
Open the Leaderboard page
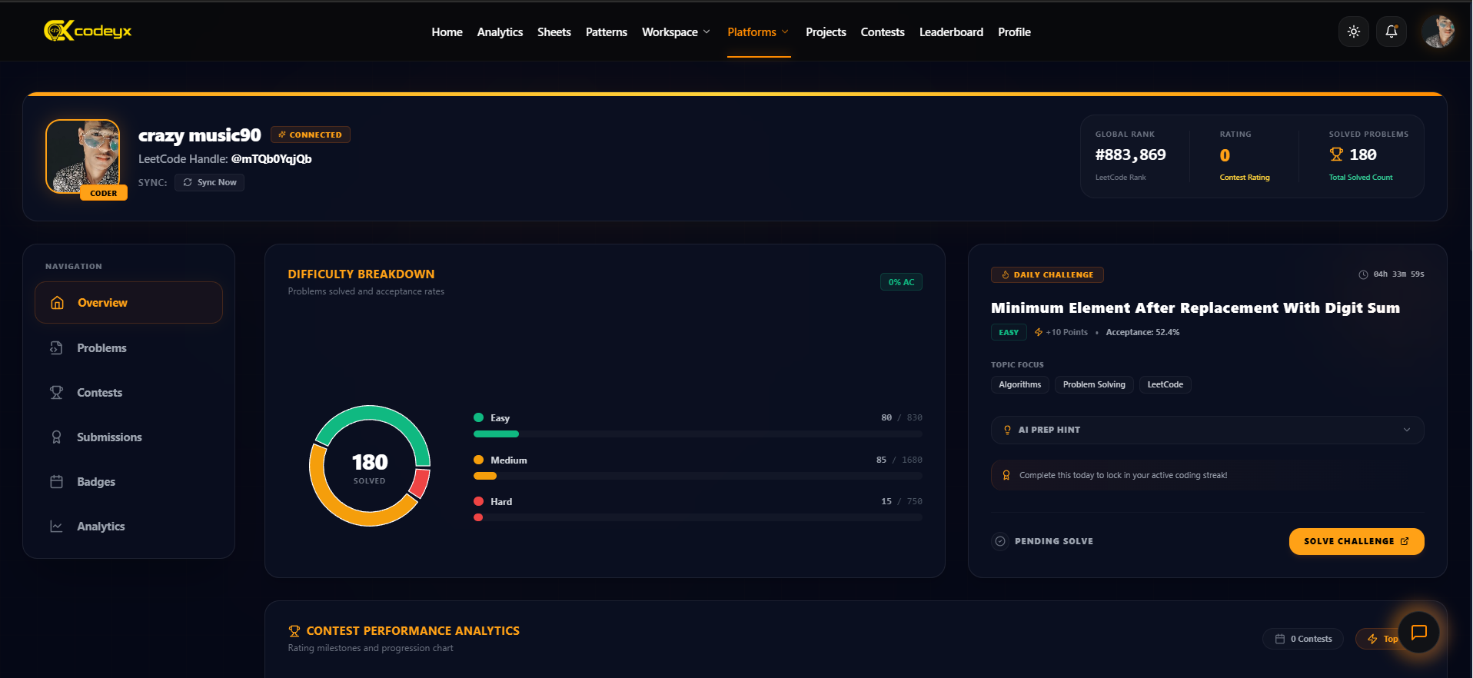pyautogui.click(x=951, y=32)
